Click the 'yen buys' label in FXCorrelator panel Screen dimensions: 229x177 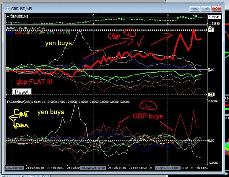[51, 112]
